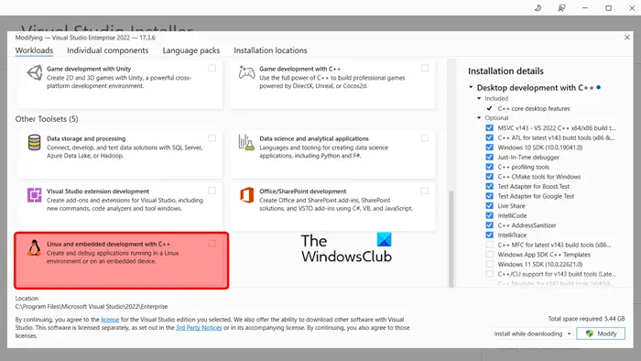Uncheck Windows 10 SDK option
This screenshot has width=641, height=361.
click(489, 148)
